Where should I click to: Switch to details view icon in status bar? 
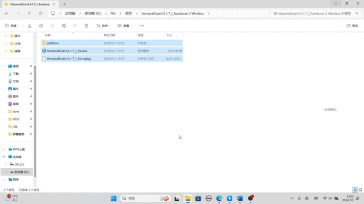pyautogui.click(x=355, y=190)
